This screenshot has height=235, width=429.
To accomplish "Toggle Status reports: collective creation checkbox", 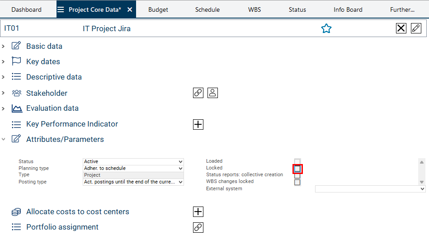I will tap(297, 175).
